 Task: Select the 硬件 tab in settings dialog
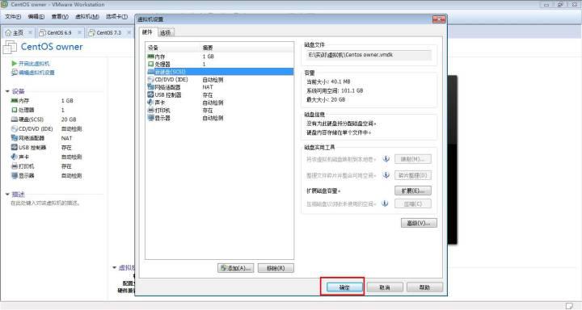point(147,32)
